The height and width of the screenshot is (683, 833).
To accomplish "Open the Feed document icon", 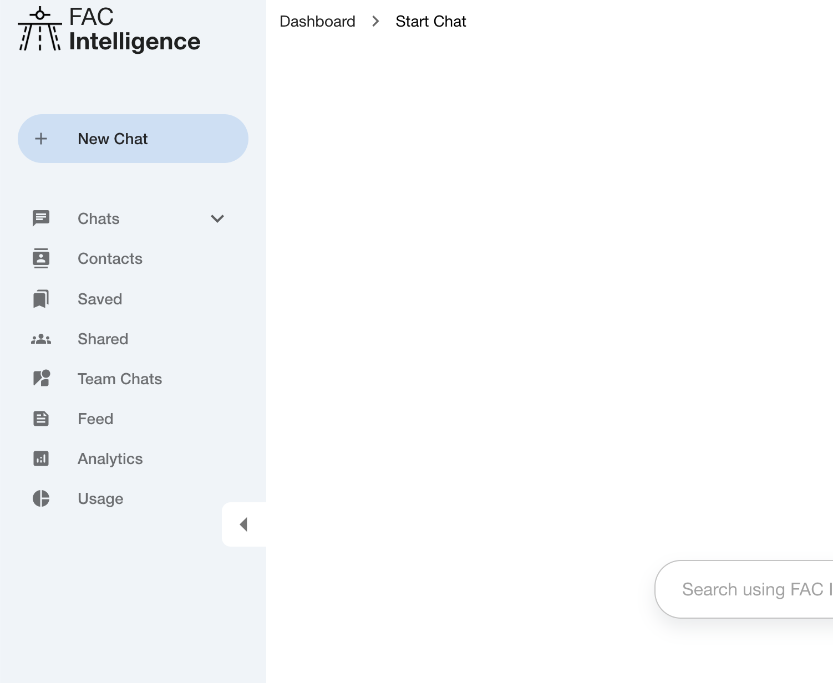I will tap(41, 419).
